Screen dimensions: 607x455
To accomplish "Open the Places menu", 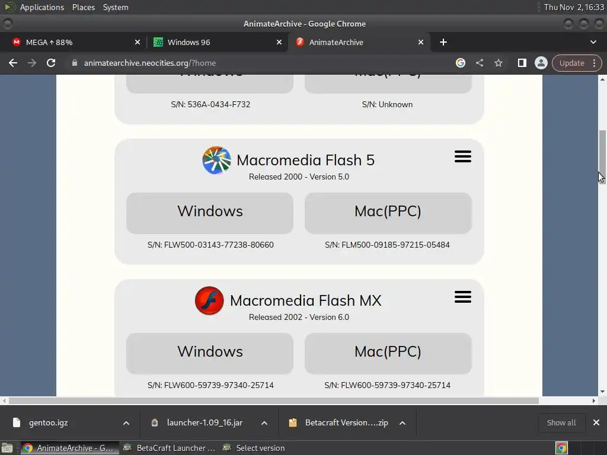I will tap(83, 7).
